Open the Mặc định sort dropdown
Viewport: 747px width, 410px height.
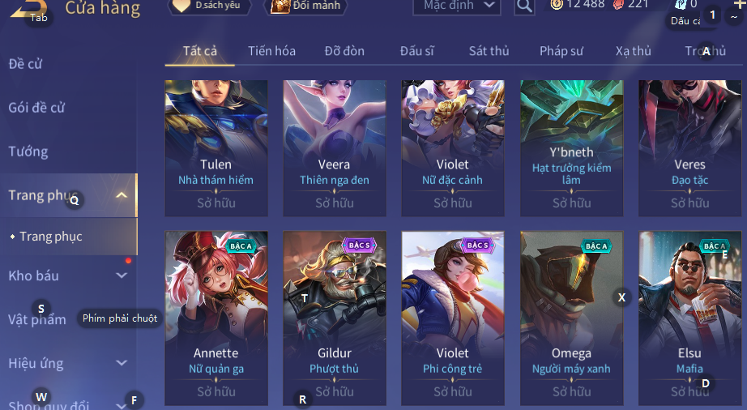coord(457,6)
